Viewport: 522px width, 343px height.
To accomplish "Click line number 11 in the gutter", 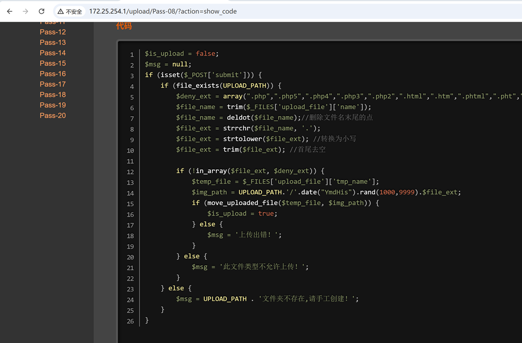I will 130,161.
